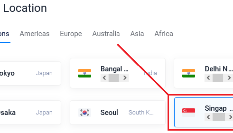Click the South Korea flag beside Seoul
The image size is (233, 133).
[84, 113]
